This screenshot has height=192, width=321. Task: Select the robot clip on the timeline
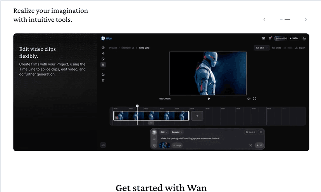pos(151,116)
